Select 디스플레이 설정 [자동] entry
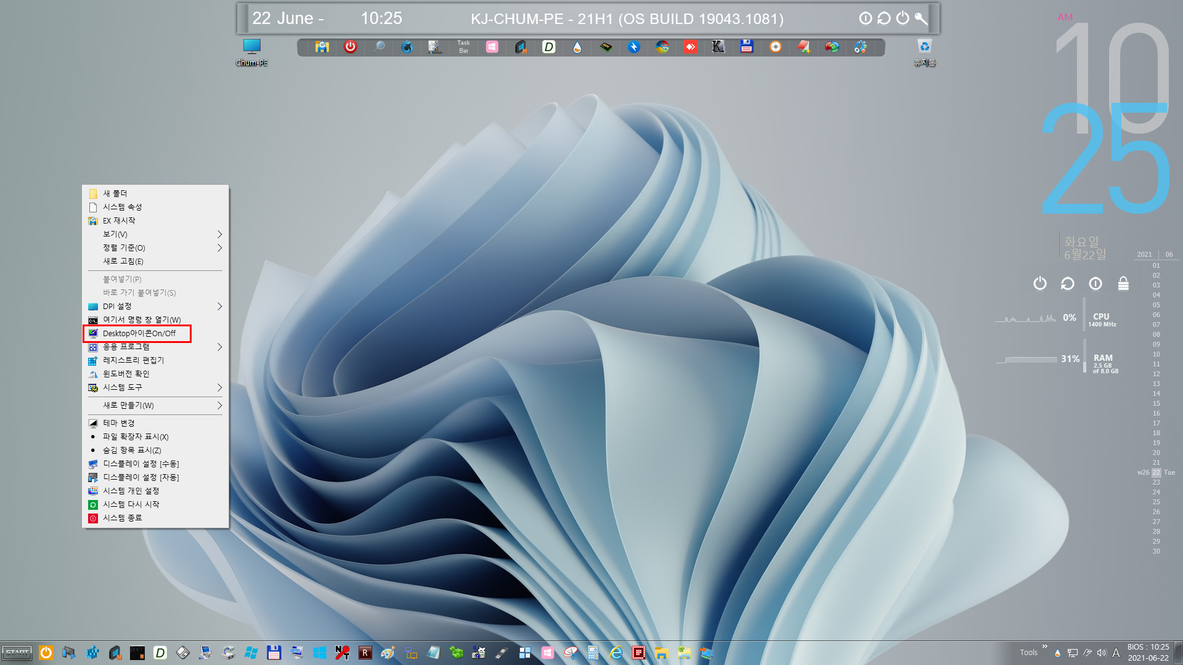1183x665 pixels. click(155, 477)
